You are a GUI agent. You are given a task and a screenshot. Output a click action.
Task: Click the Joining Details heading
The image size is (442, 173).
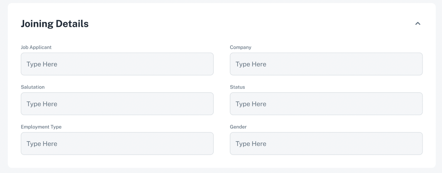55,24
